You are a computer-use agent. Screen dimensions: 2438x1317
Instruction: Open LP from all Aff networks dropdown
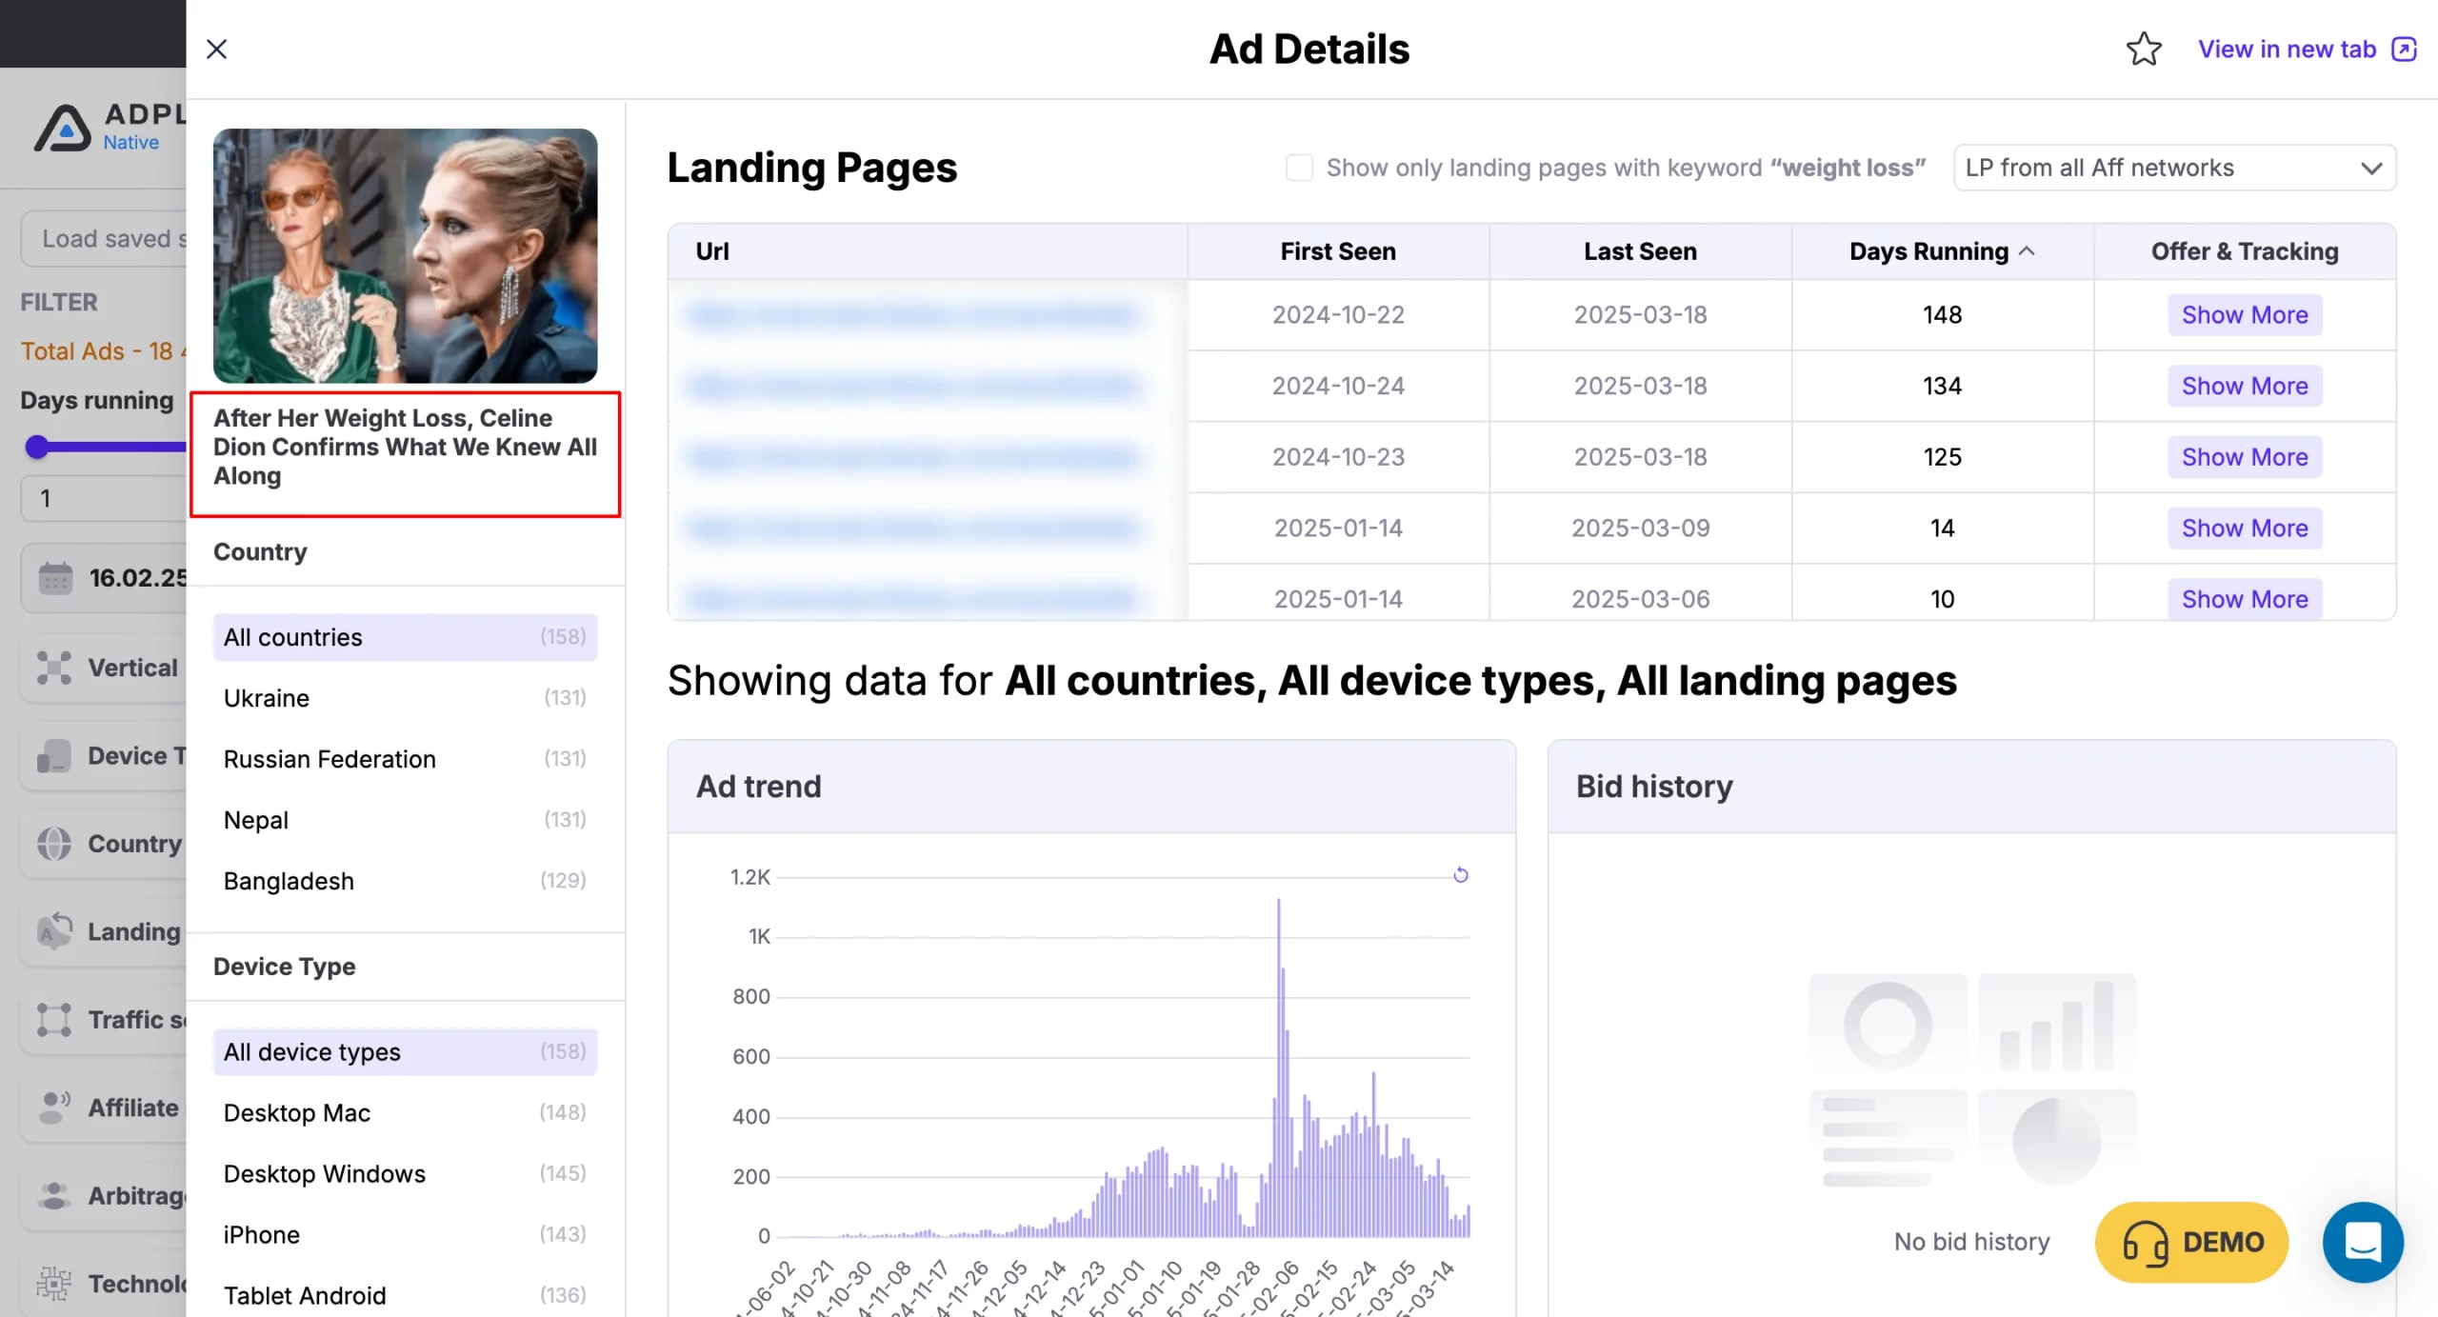pyautogui.click(x=2174, y=168)
